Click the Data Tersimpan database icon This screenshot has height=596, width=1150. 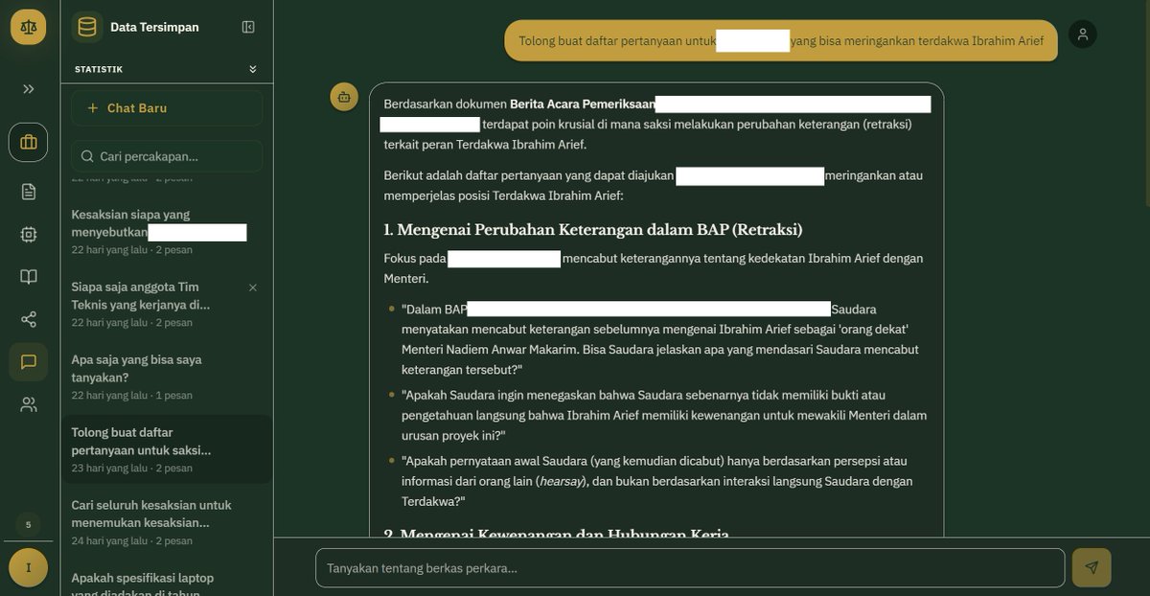(87, 27)
